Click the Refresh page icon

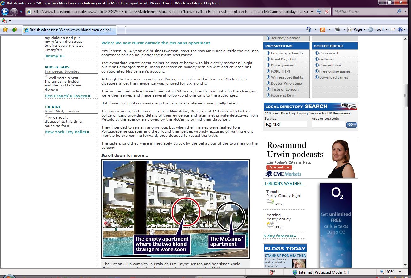[319, 12]
